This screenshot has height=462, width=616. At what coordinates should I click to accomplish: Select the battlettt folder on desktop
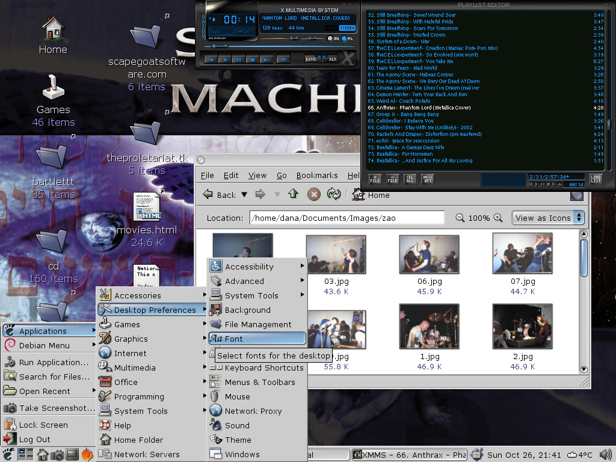[52, 156]
